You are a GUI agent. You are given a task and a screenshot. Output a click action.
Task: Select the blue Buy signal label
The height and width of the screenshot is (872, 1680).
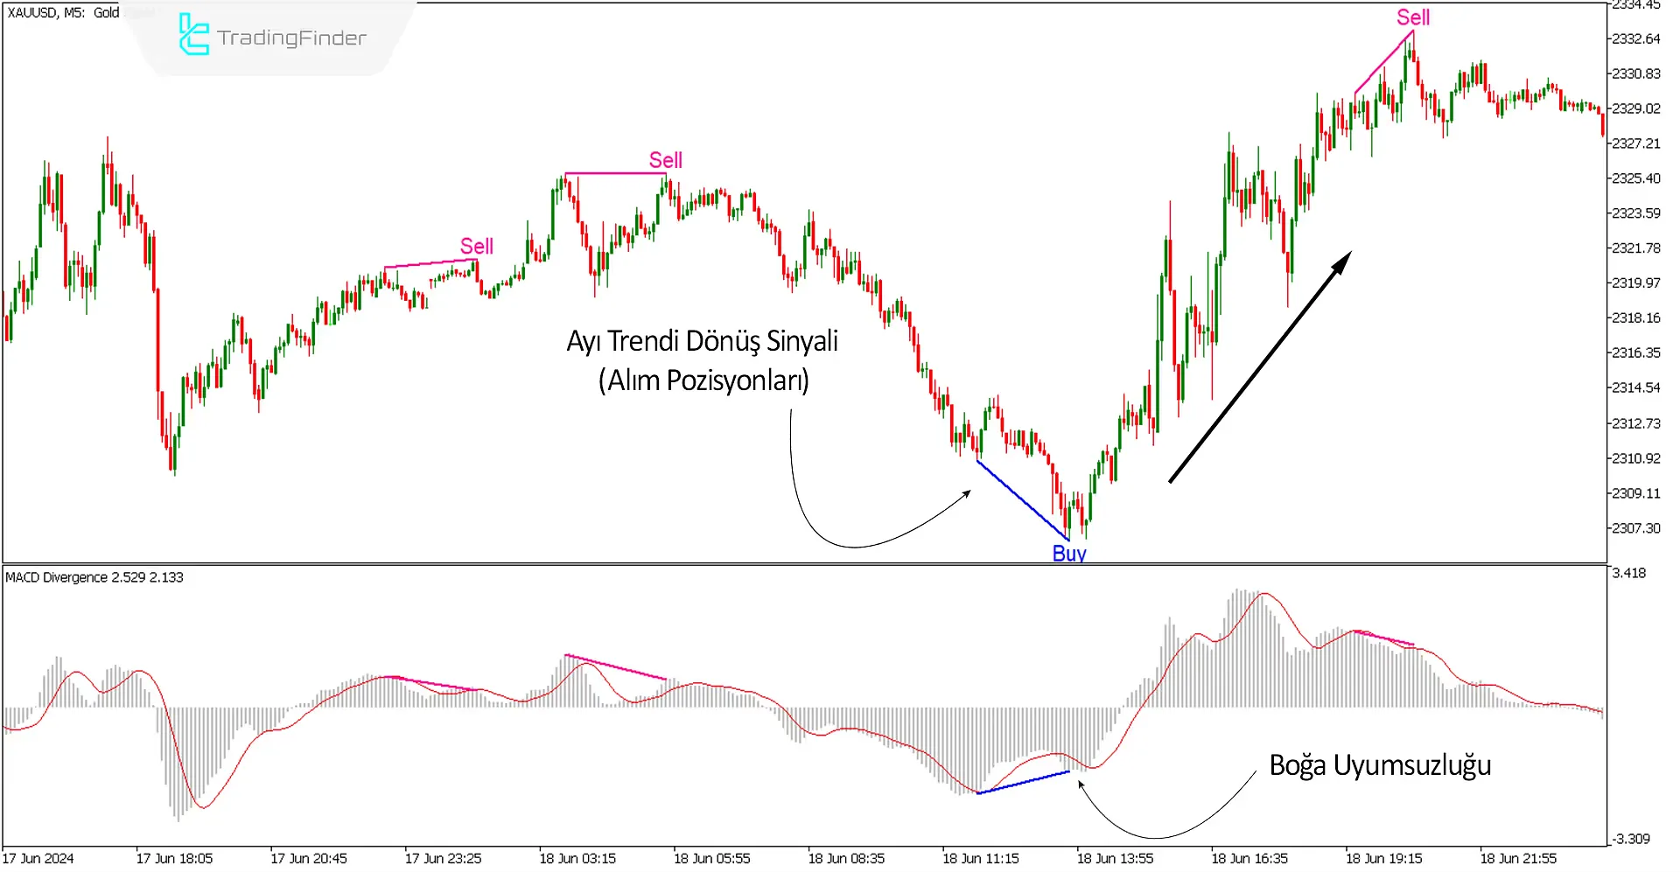(x=1068, y=553)
